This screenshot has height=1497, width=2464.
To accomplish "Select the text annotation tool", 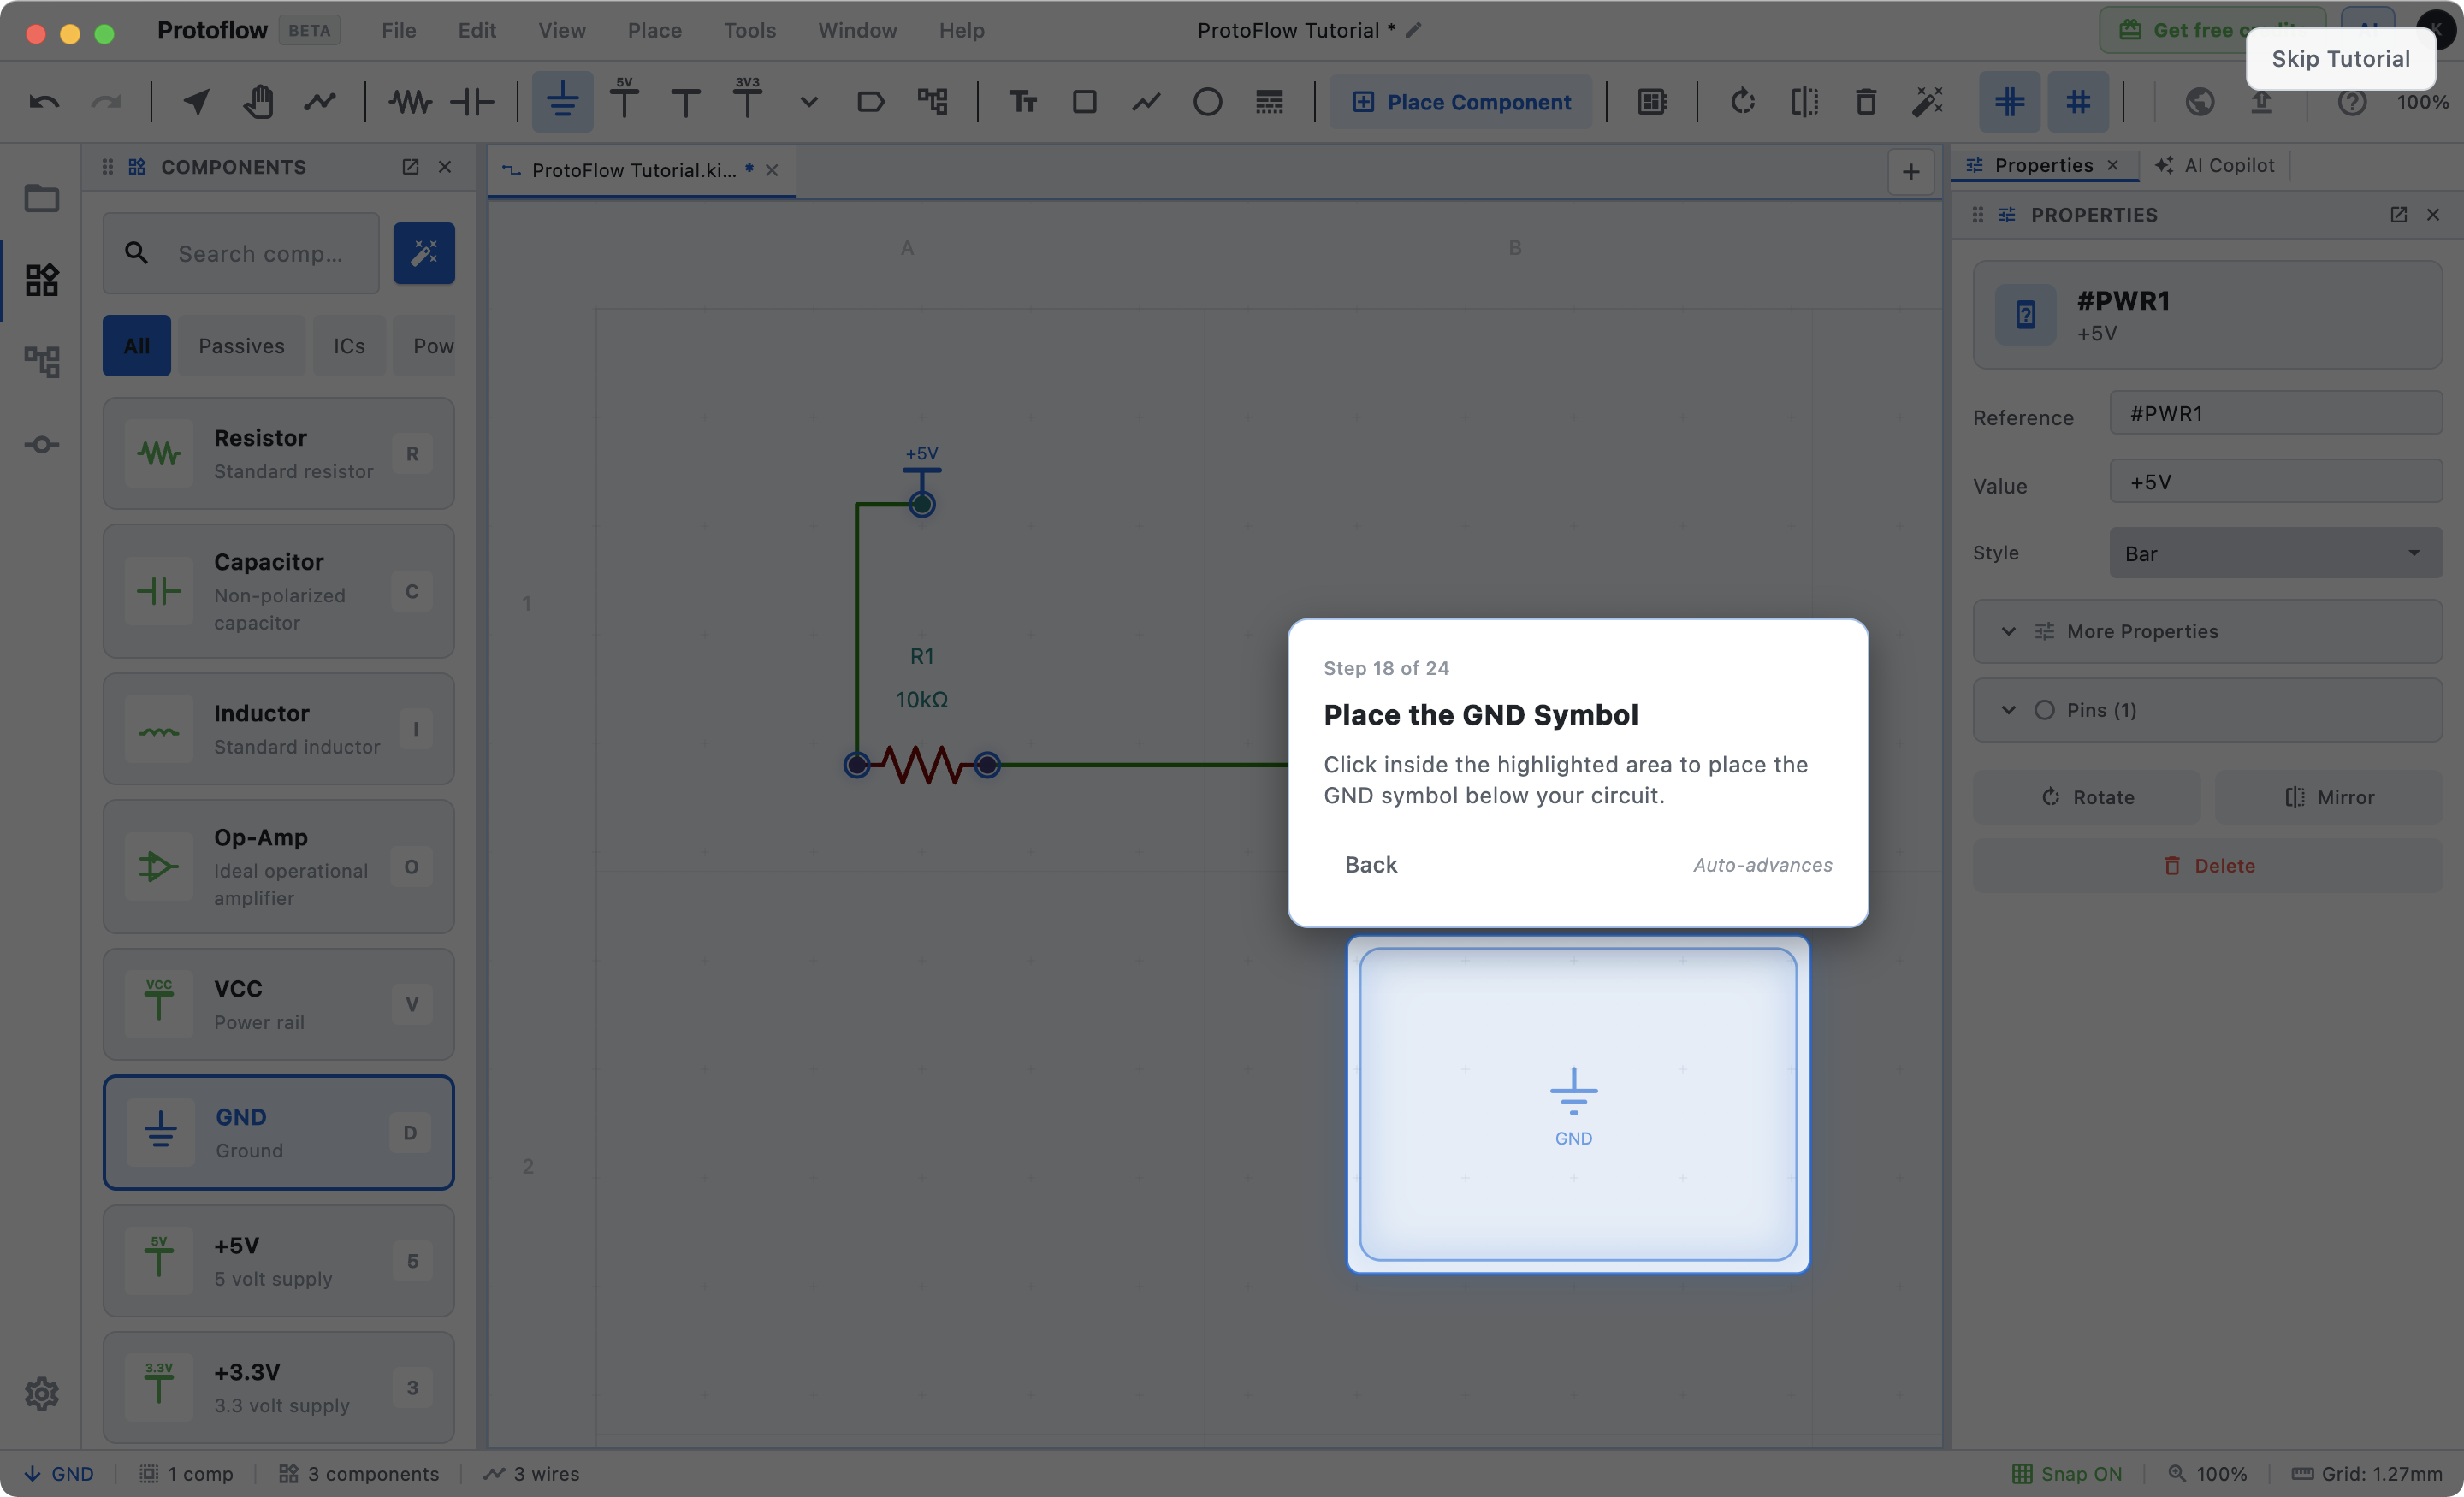I will click(1022, 101).
